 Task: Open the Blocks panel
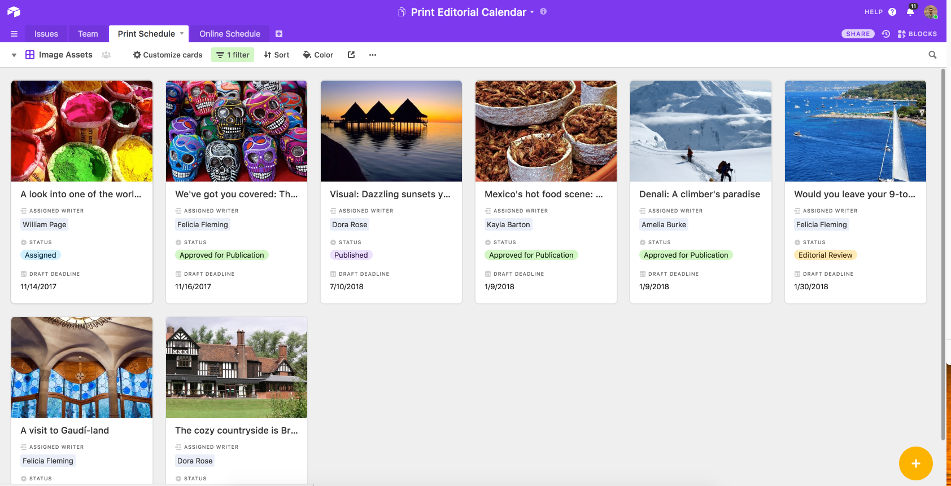(x=917, y=34)
